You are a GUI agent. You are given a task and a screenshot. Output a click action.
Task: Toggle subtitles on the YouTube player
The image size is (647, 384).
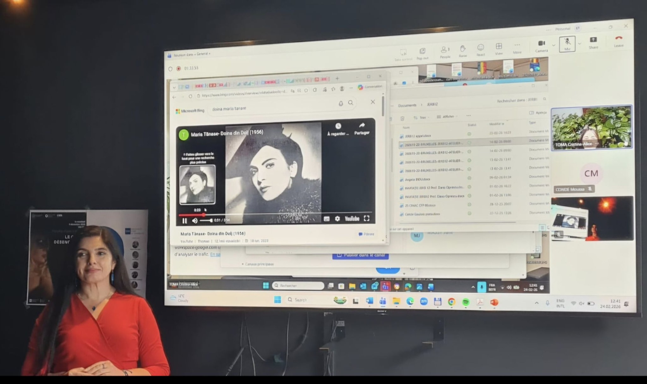(x=327, y=219)
